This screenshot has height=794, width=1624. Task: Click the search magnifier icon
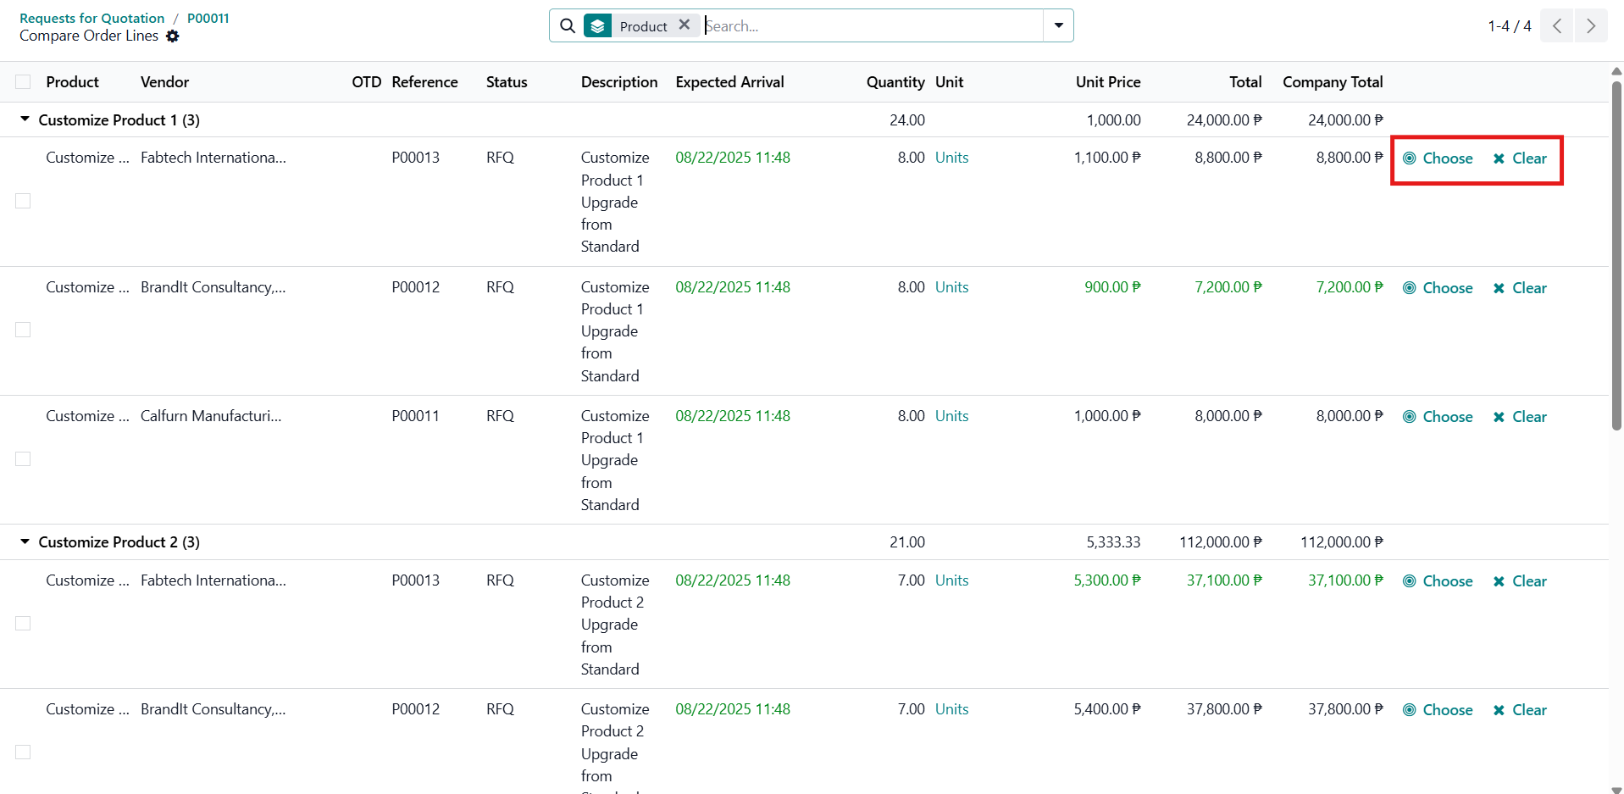tap(568, 26)
